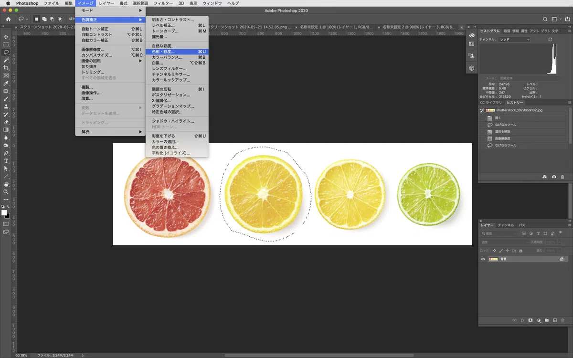The image size is (573, 358).
Task: Choose 画像解像度... from the image menu
Action: 110,50
